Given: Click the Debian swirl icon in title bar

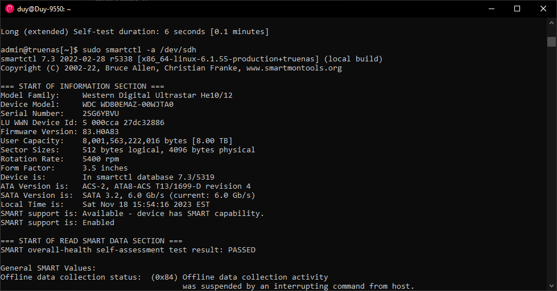Looking at the screenshot, I should (10, 9).
